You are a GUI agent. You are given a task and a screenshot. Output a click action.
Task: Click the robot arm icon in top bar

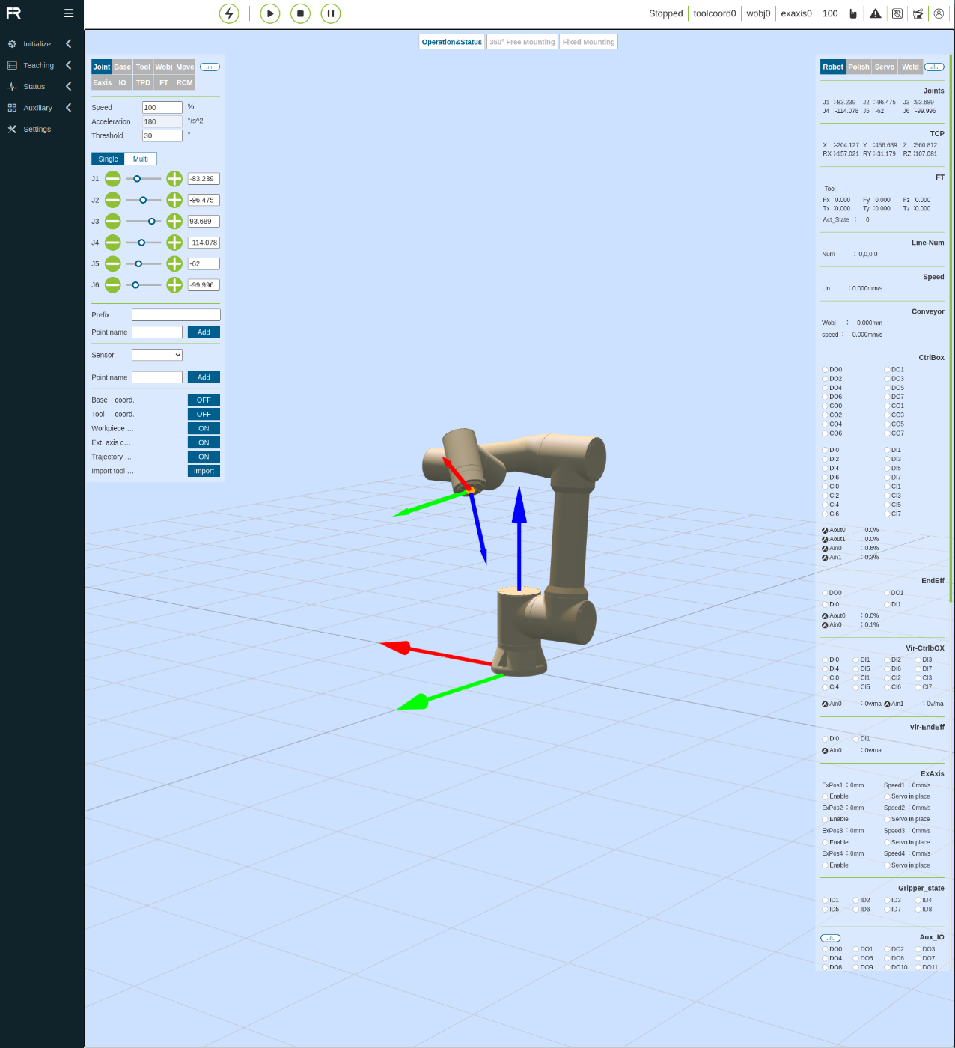pos(918,13)
